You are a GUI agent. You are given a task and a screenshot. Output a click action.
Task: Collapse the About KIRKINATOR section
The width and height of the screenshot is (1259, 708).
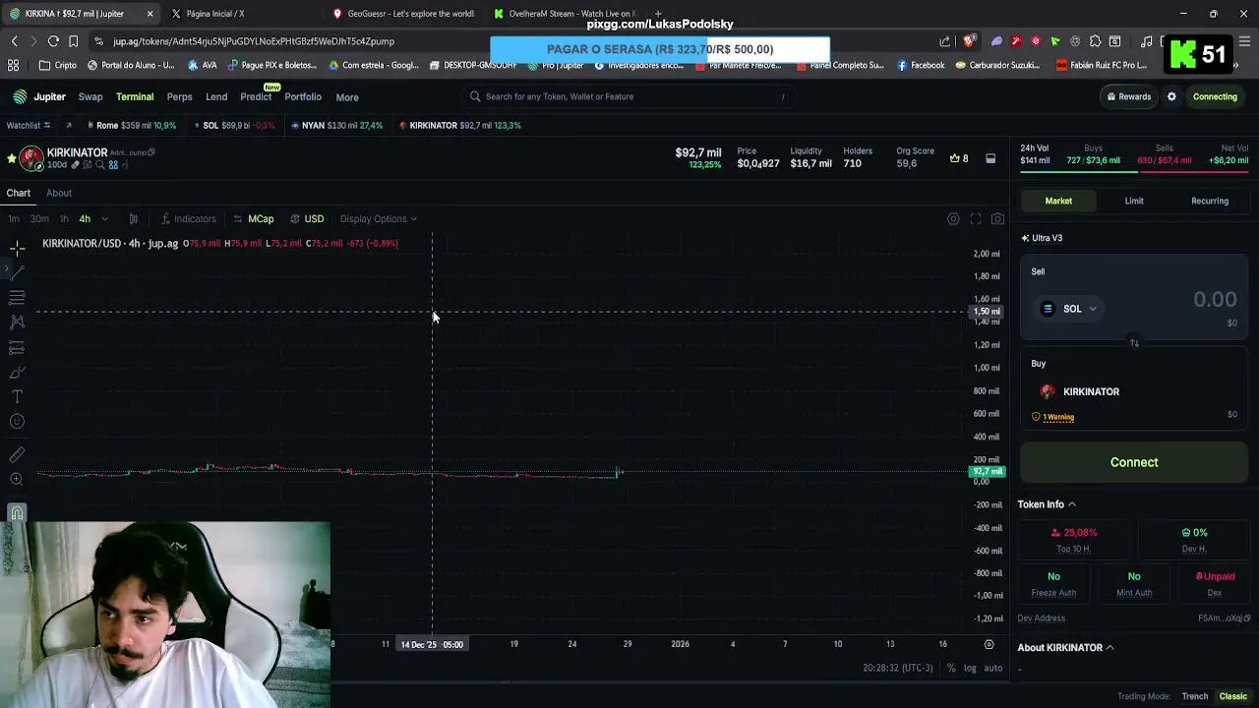1065,648
